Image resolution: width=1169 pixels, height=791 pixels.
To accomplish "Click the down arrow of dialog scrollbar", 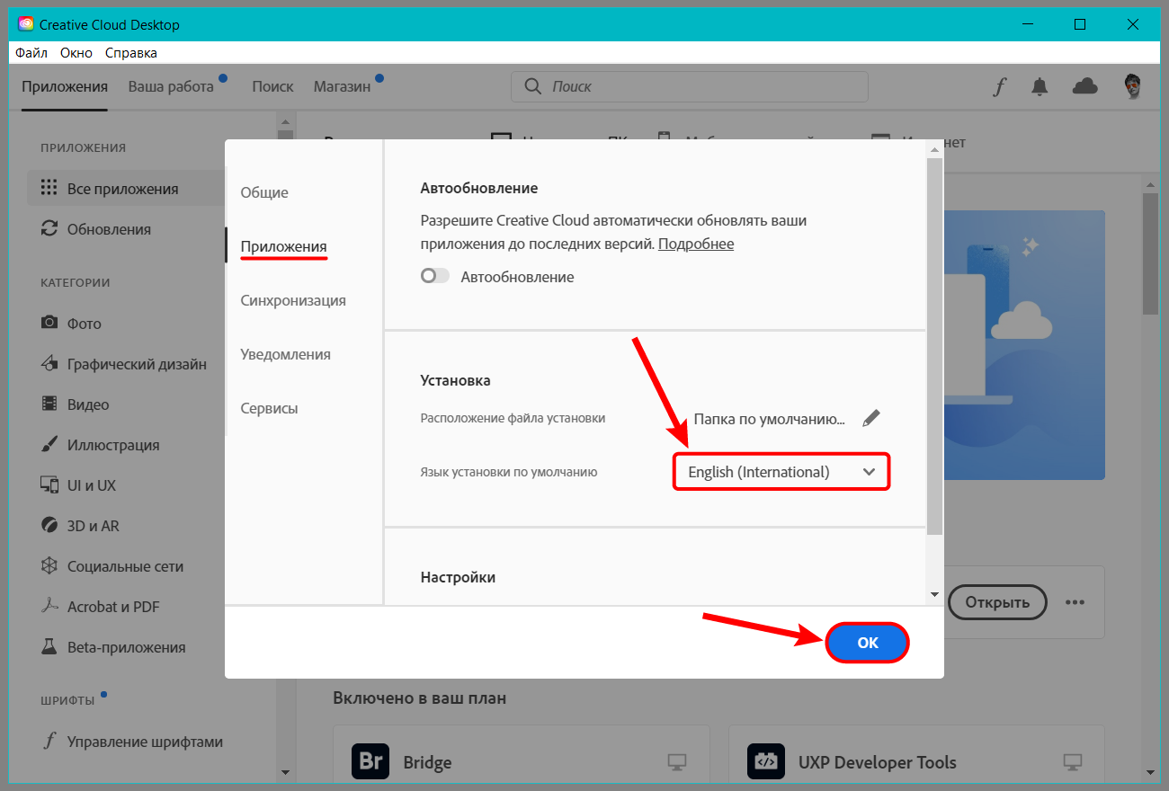I will [x=934, y=594].
